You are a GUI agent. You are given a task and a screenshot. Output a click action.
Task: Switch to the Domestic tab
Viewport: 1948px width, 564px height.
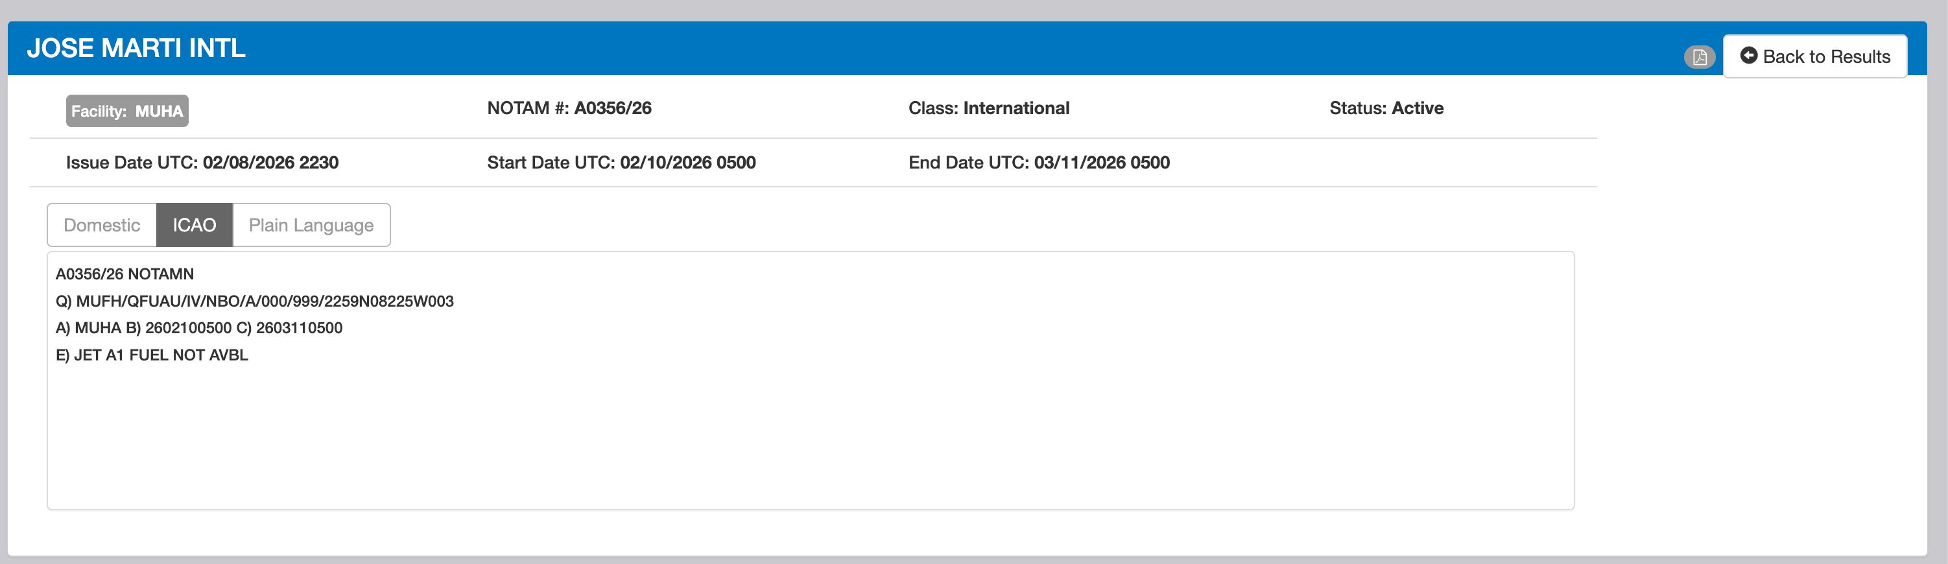[102, 226]
